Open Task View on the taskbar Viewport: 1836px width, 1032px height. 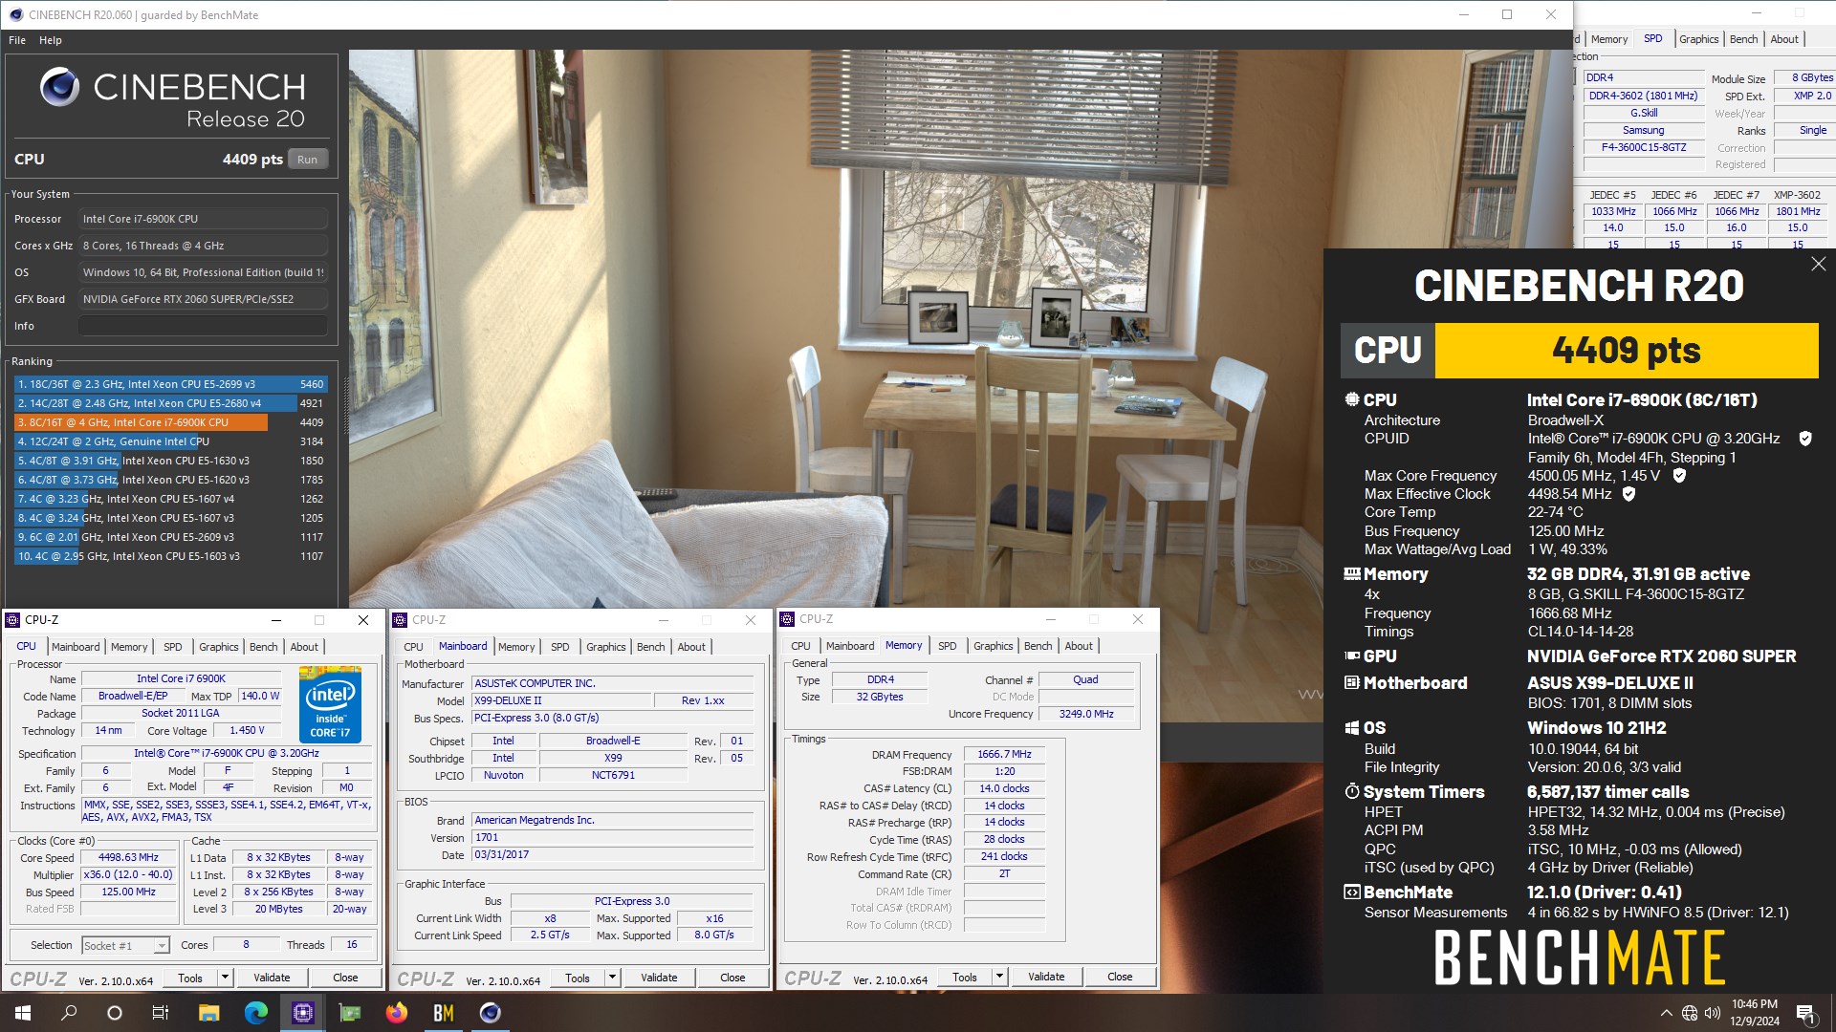[x=161, y=1013]
